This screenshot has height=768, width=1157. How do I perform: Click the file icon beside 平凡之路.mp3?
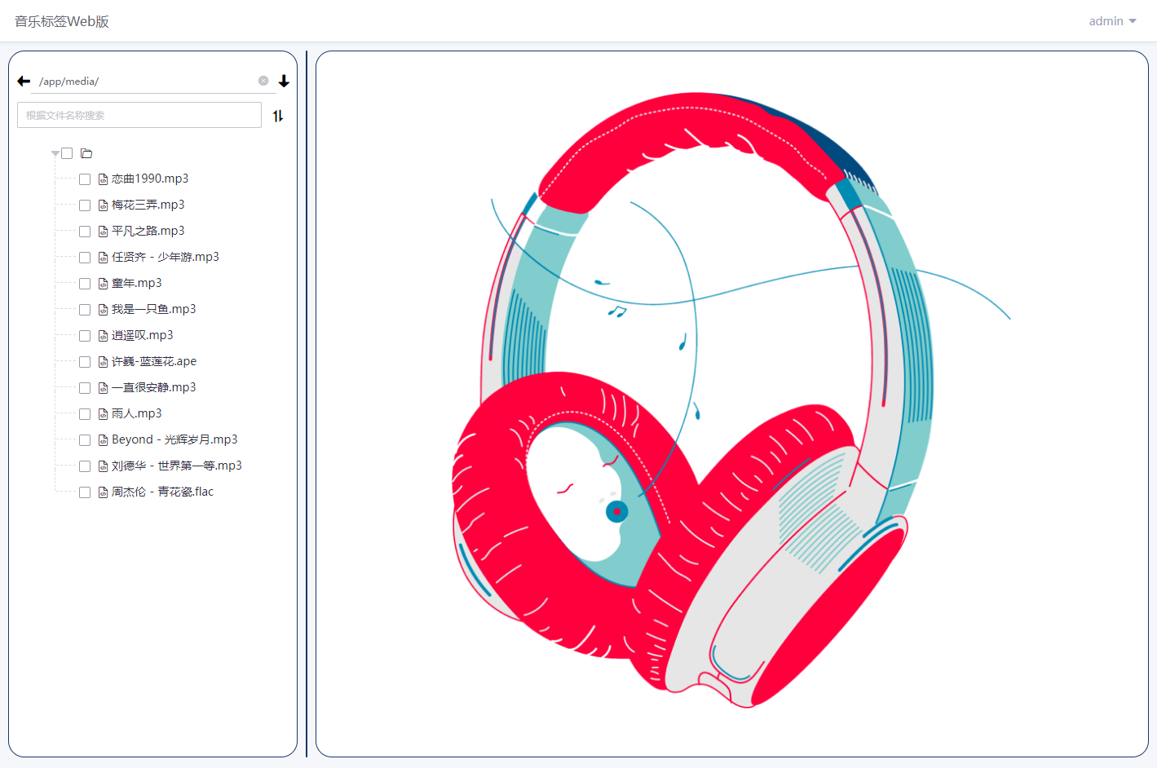(x=103, y=232)
